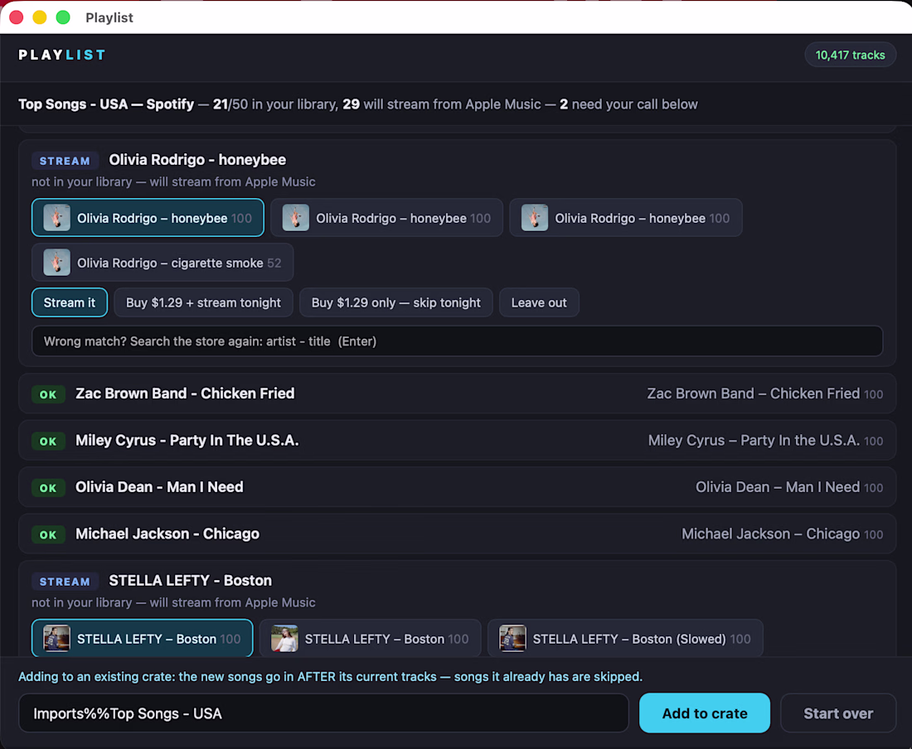Choose the second STELLA LEFTY Boston match
The height and width of the screenshot is (749, 912).
[370, 639]
